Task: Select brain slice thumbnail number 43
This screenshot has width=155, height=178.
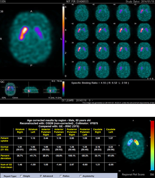Action: 144,13
